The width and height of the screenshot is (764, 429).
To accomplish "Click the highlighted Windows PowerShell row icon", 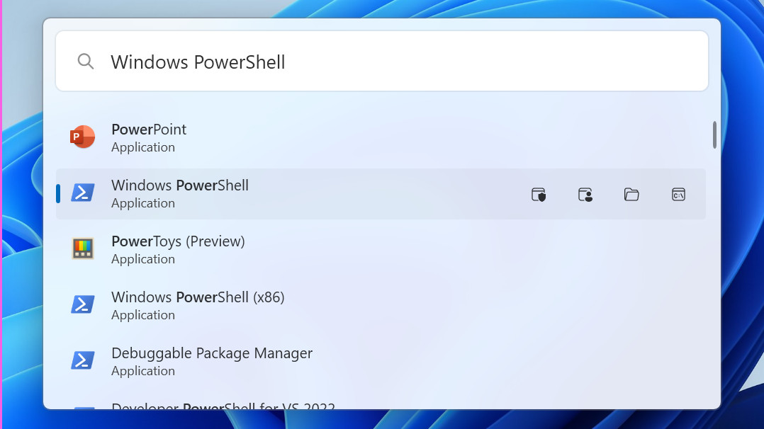I will point(83,193).
